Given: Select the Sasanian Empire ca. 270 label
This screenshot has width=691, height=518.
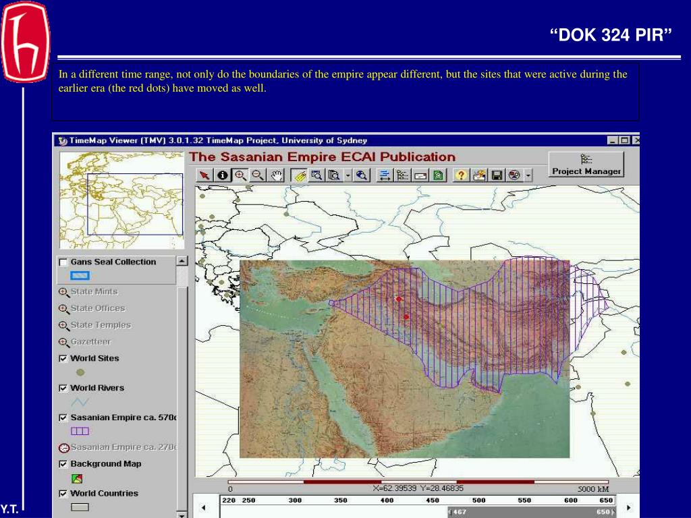Looking at the screenshot, I should point(123,447).
